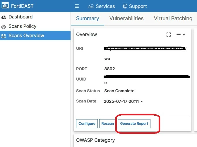Click the Scan Date label
Screen dimensions: 197x147
[86, 101]
